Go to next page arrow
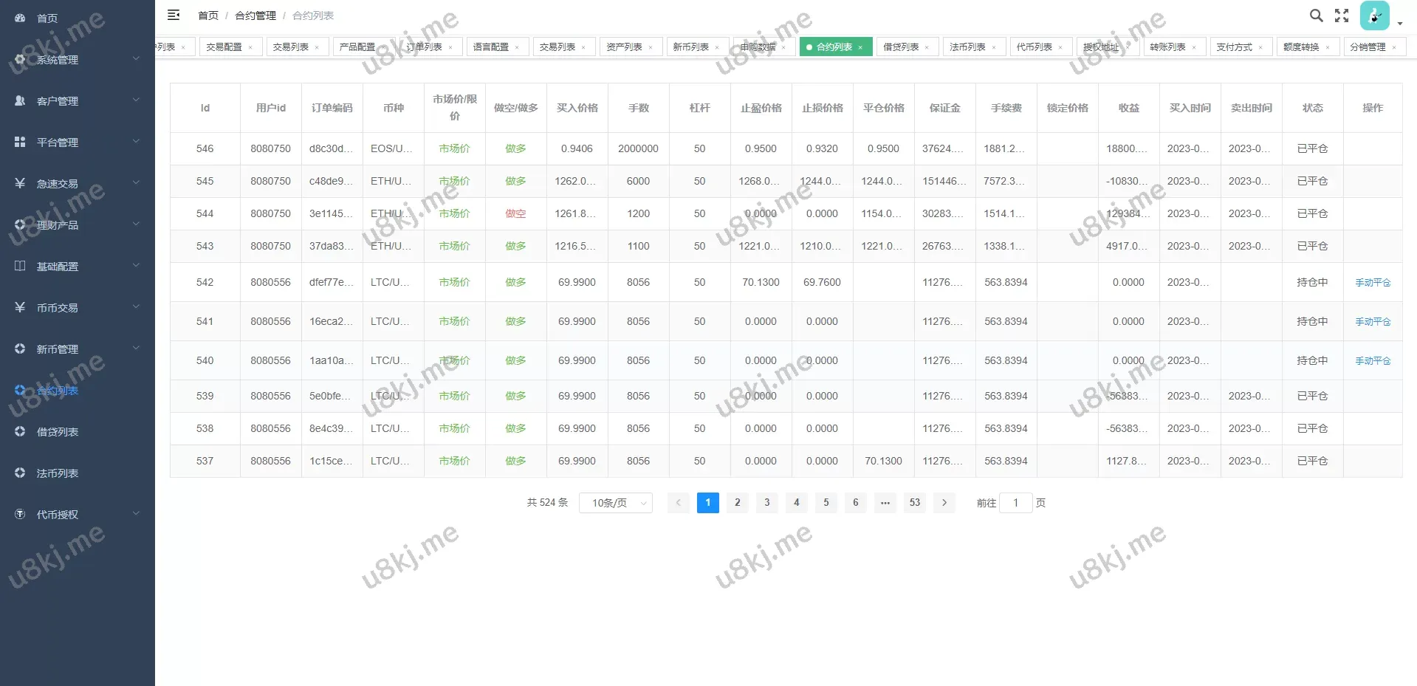 tap(944, 503)
